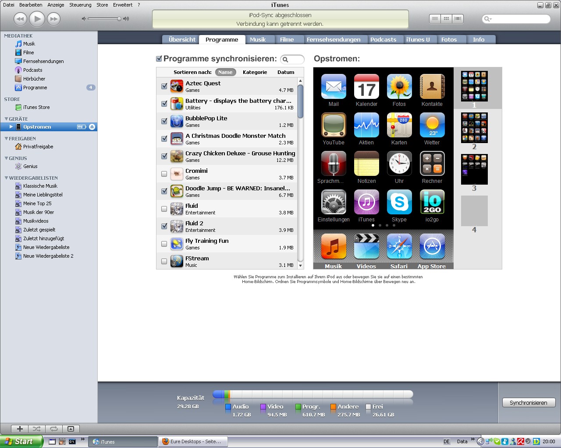The width and height of the screenshot is (561, 448).
Task: Switch to the Musik tab
Action: coord(258,39)
